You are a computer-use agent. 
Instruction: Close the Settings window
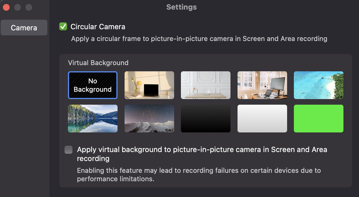6,7
